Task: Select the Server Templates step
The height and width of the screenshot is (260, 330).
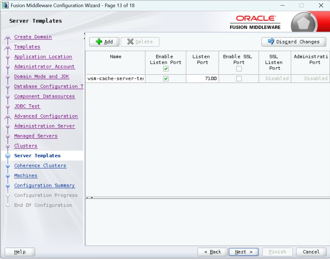Action: [37, 156]
